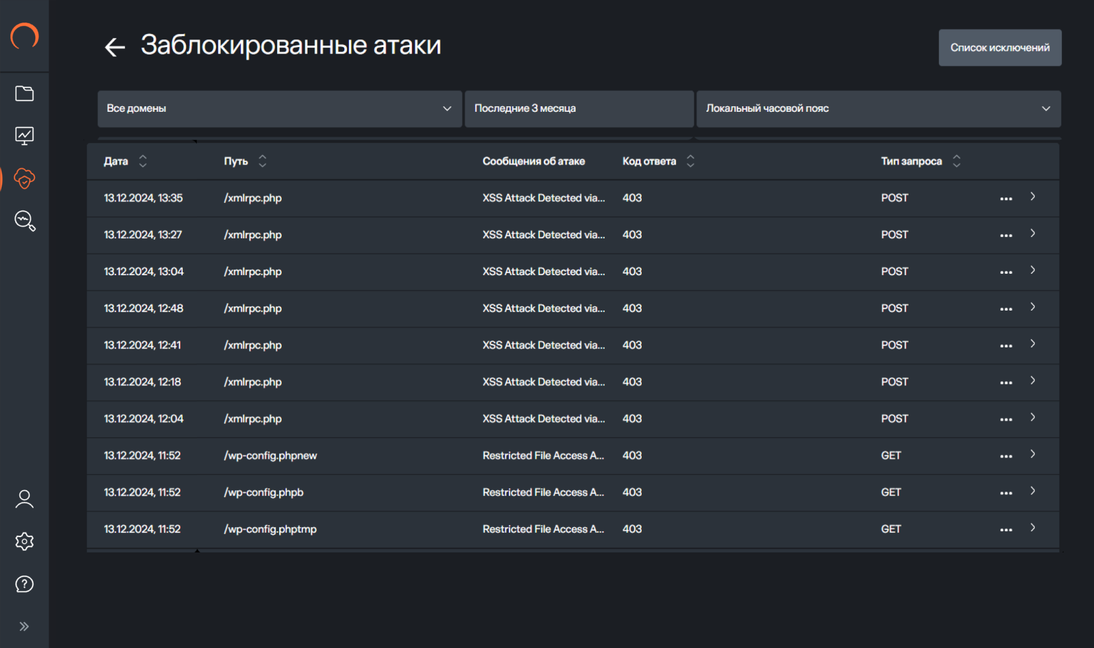Open the Локальный часовой пояс dropdown
The image size is (1094, 648).
coord(878,108)
